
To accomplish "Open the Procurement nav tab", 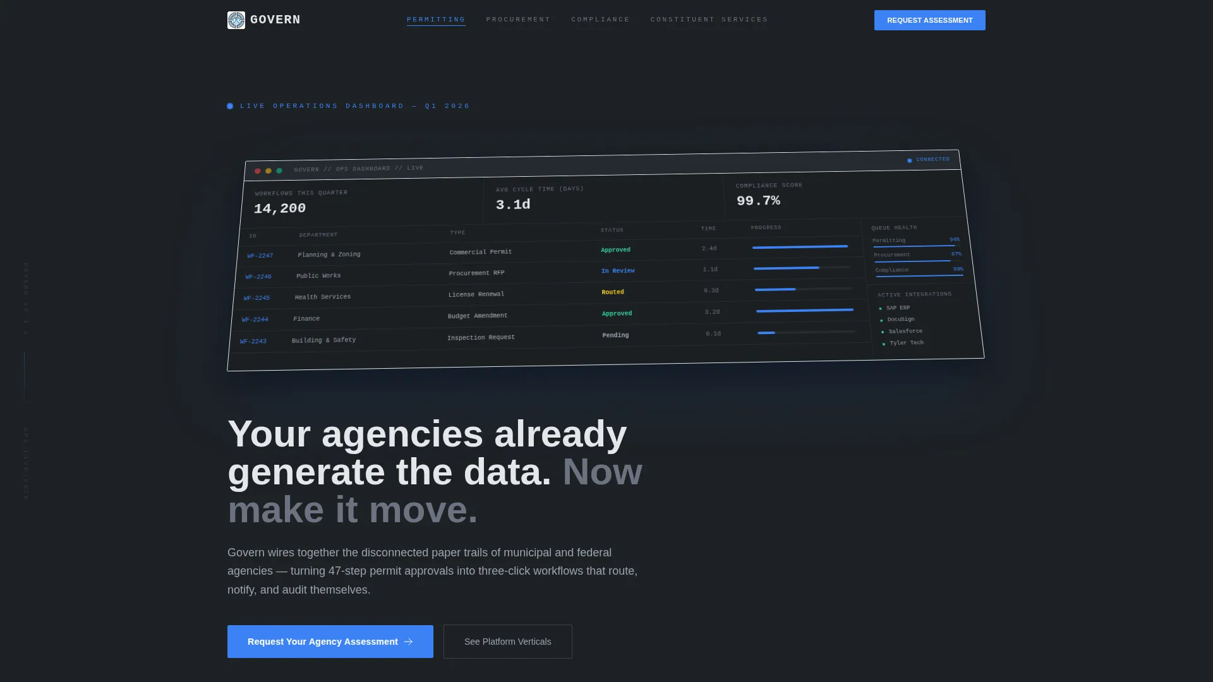I will 518,20.
